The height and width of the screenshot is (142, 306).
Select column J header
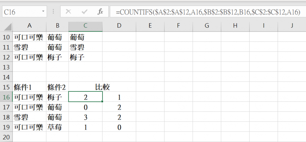[x=292, y=26]
